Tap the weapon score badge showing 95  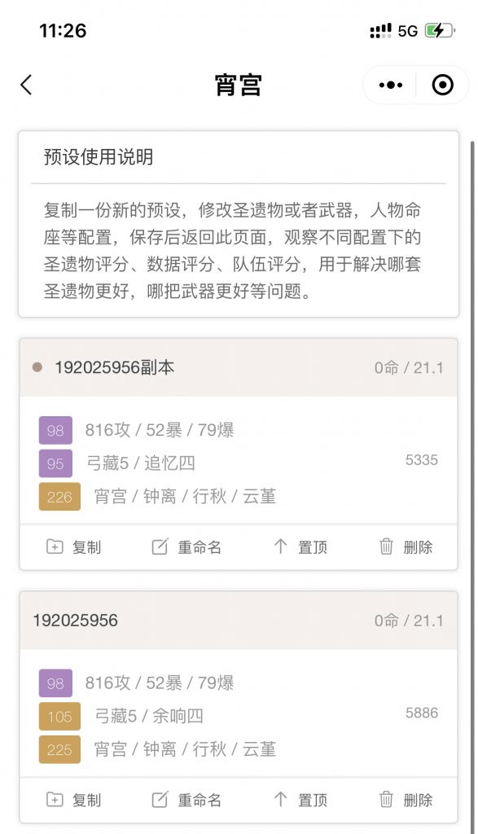click(x=55, y=463)
